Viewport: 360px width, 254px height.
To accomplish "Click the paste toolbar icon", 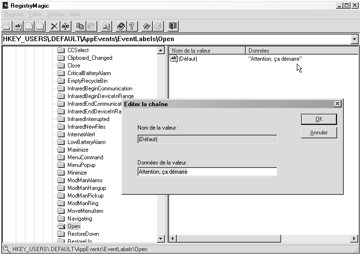I will [91, 26].
